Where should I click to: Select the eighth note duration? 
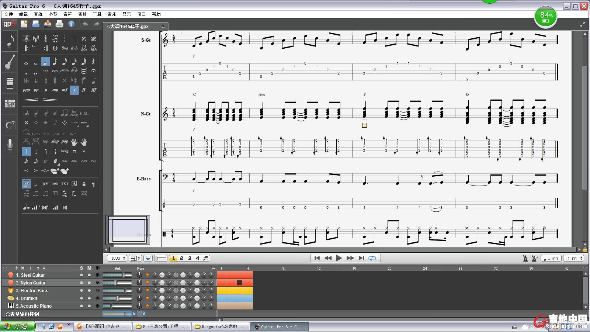(55, 62)
